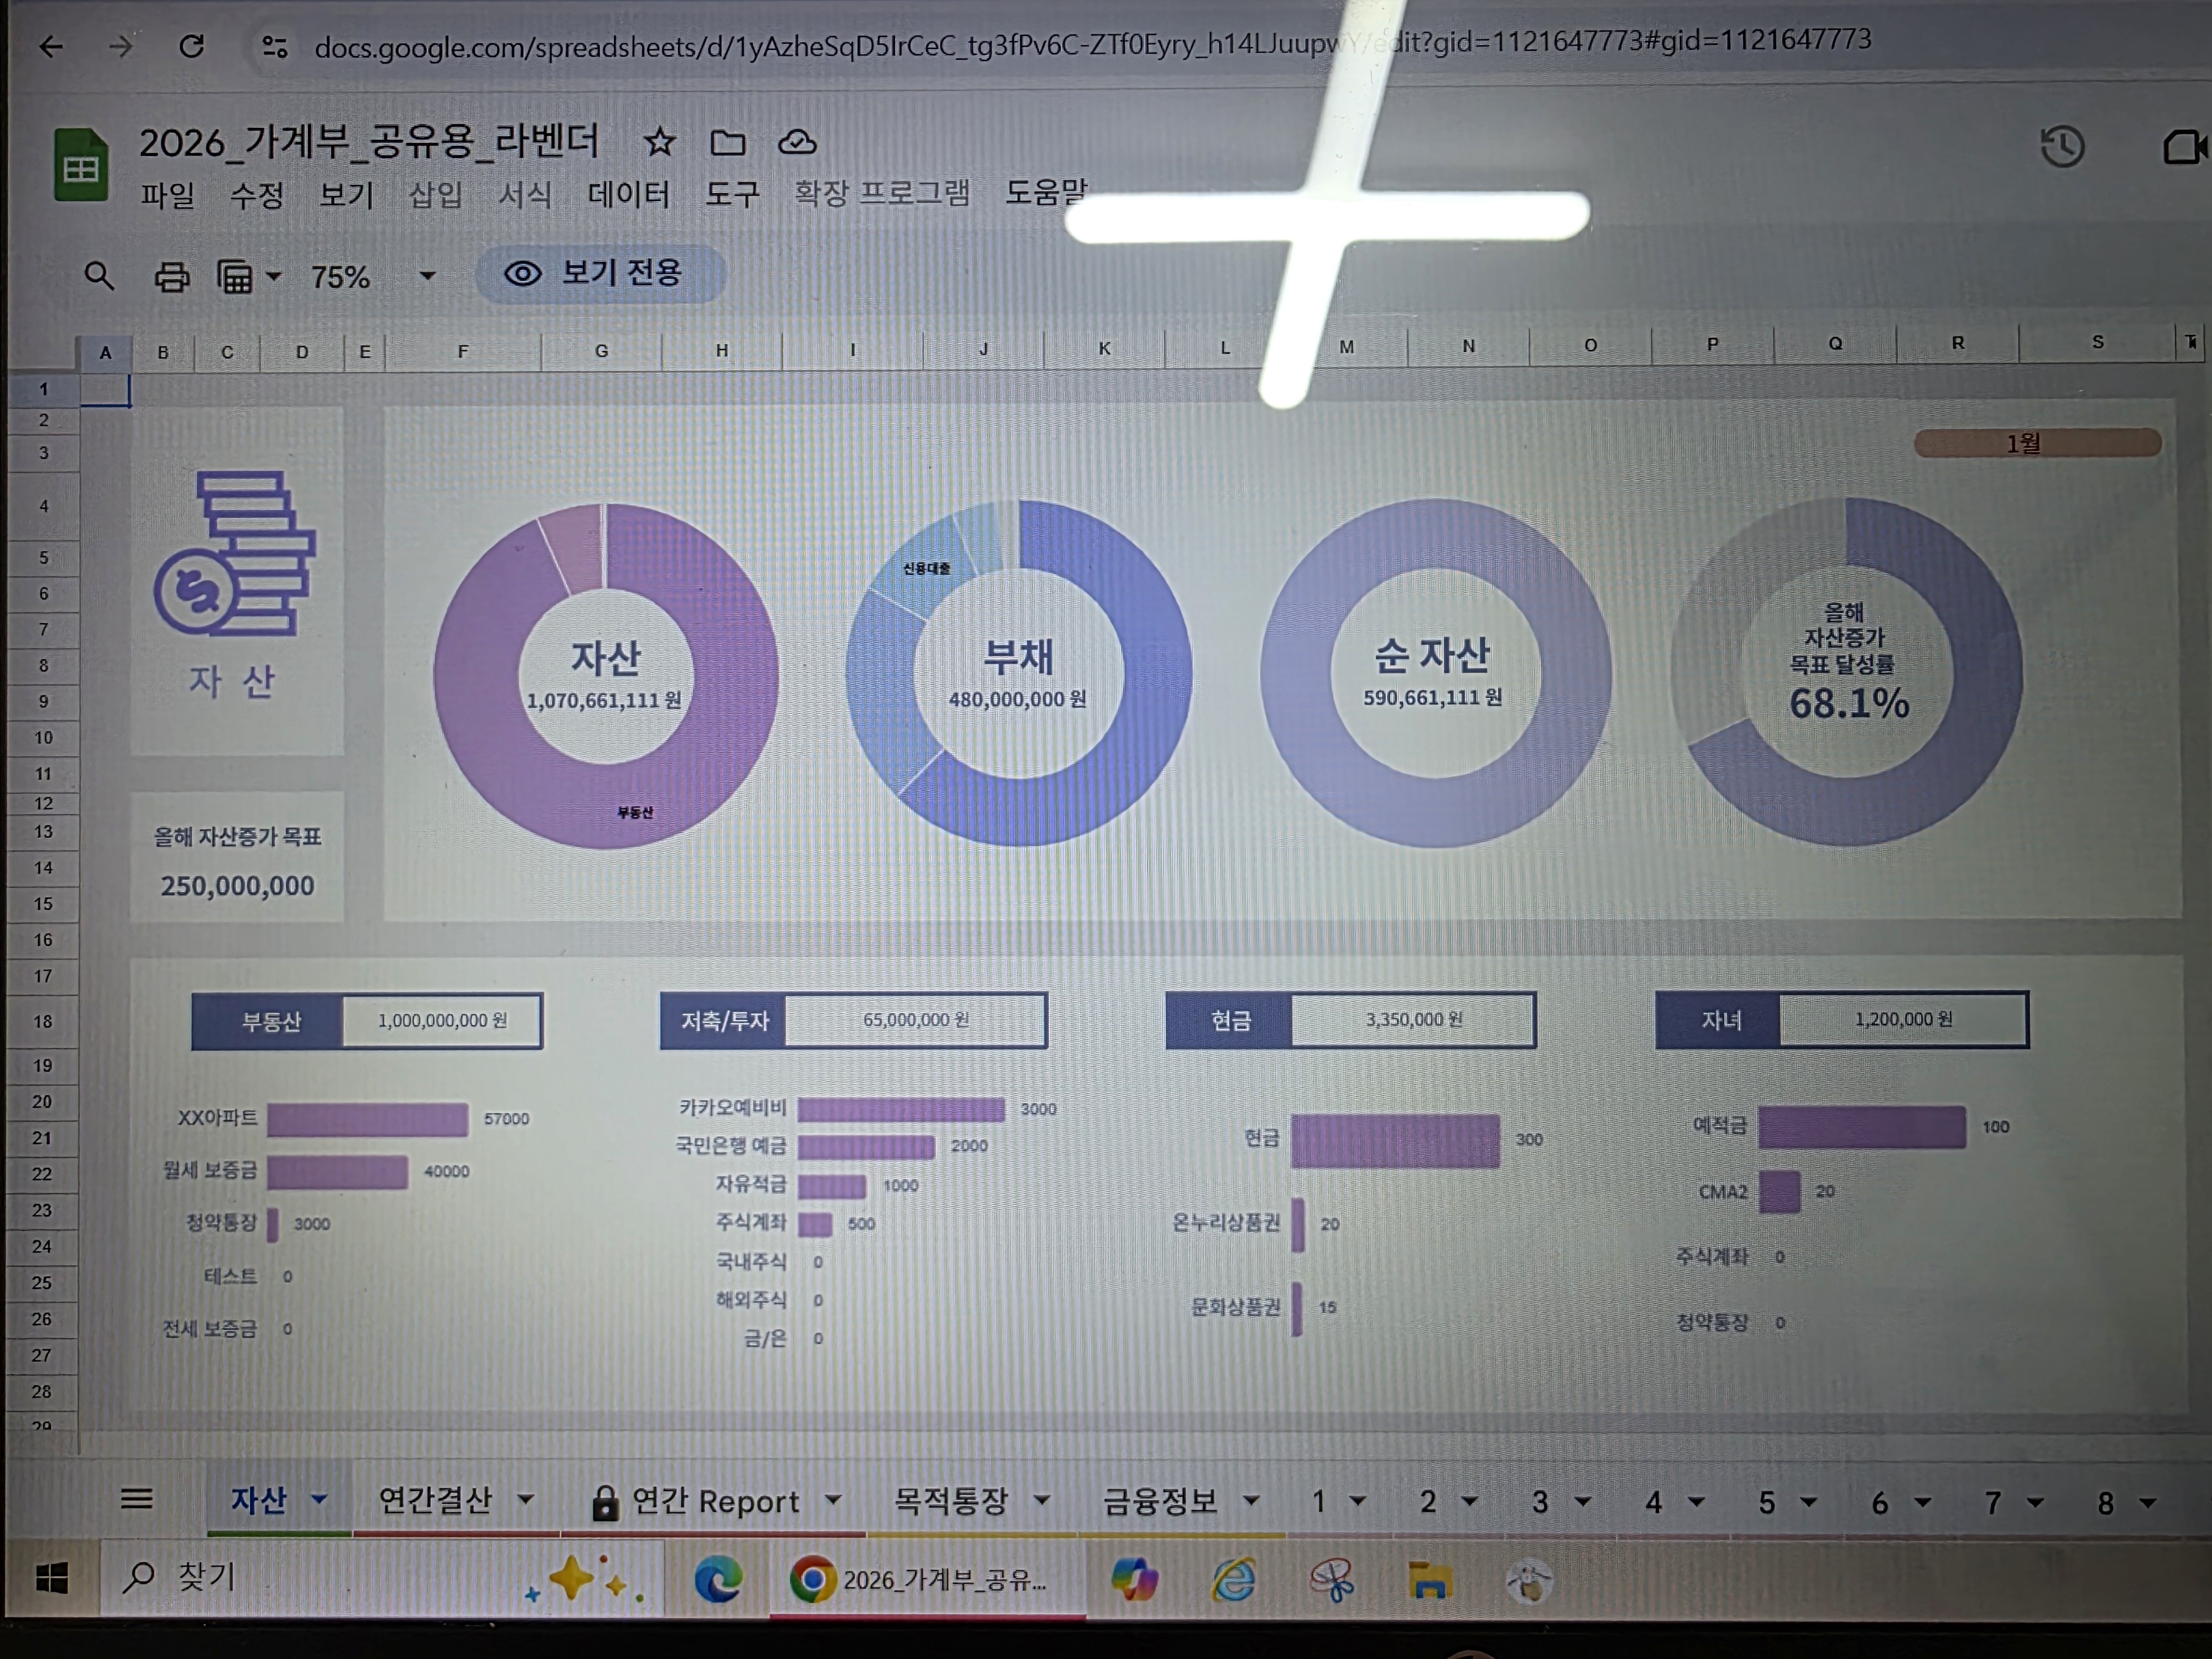Click the lock icon on 연간 Report tab
This screenshot has width=2212, height=1659.
[605, 1502]
